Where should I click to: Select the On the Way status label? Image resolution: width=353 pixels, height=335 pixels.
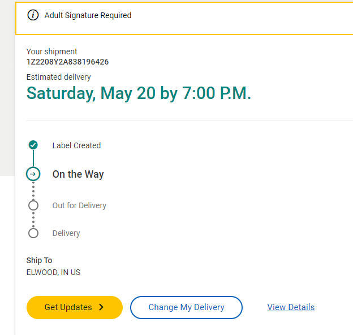(x=78, y=174)
